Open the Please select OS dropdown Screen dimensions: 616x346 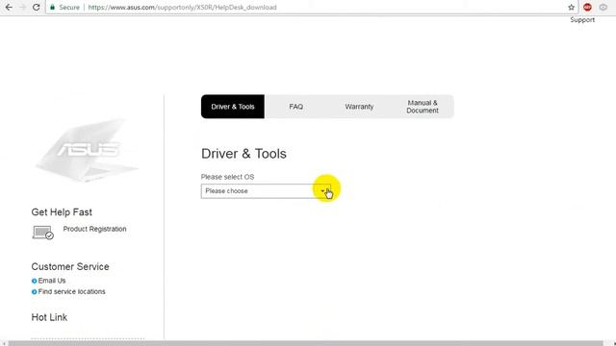click(x=266, y=191)
